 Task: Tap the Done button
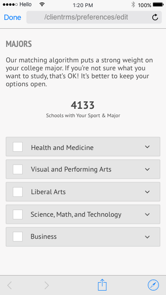12,17
